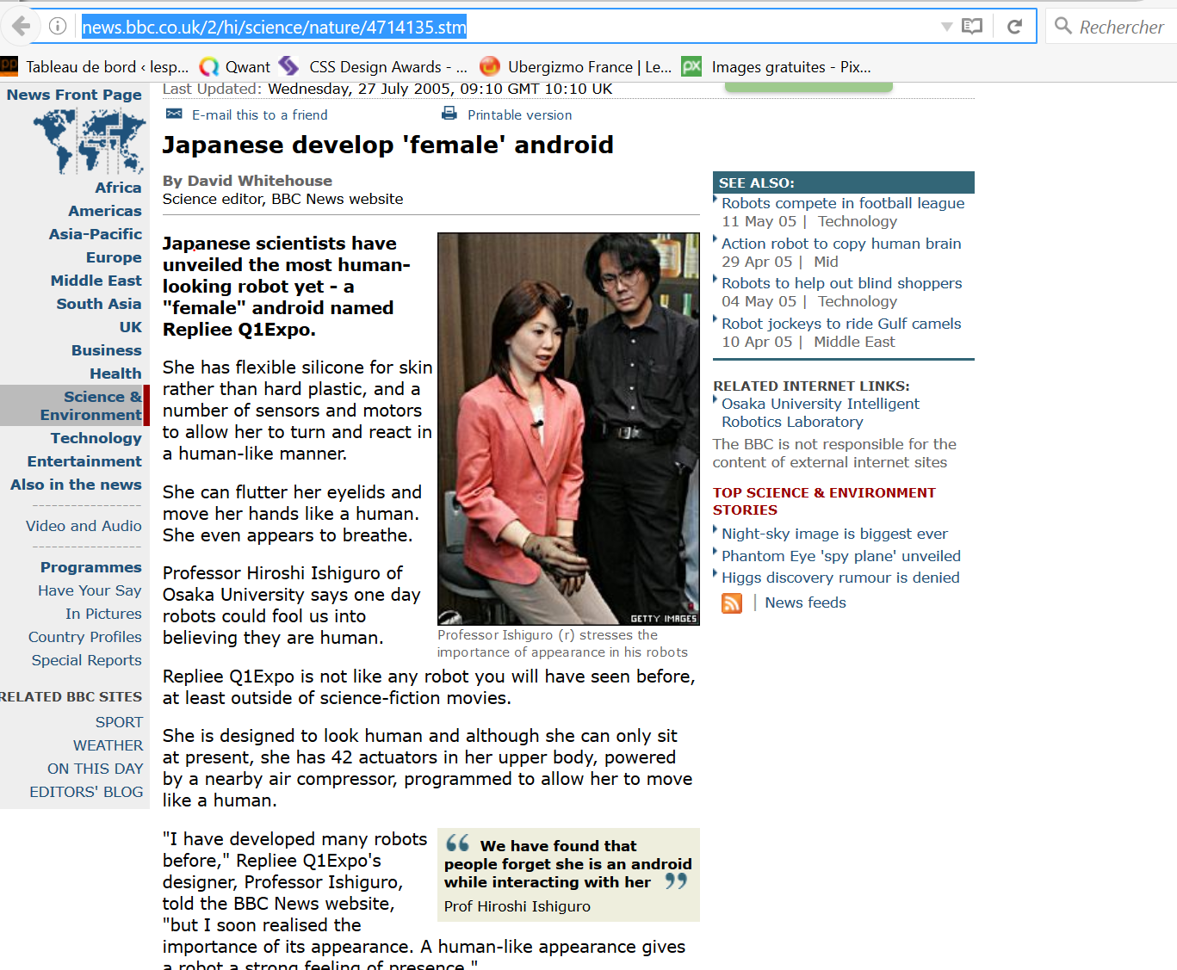Viewport: 1177px width, 970px height.
Task: Click the By David Whitehouse byline
Action: click(247, 181)
